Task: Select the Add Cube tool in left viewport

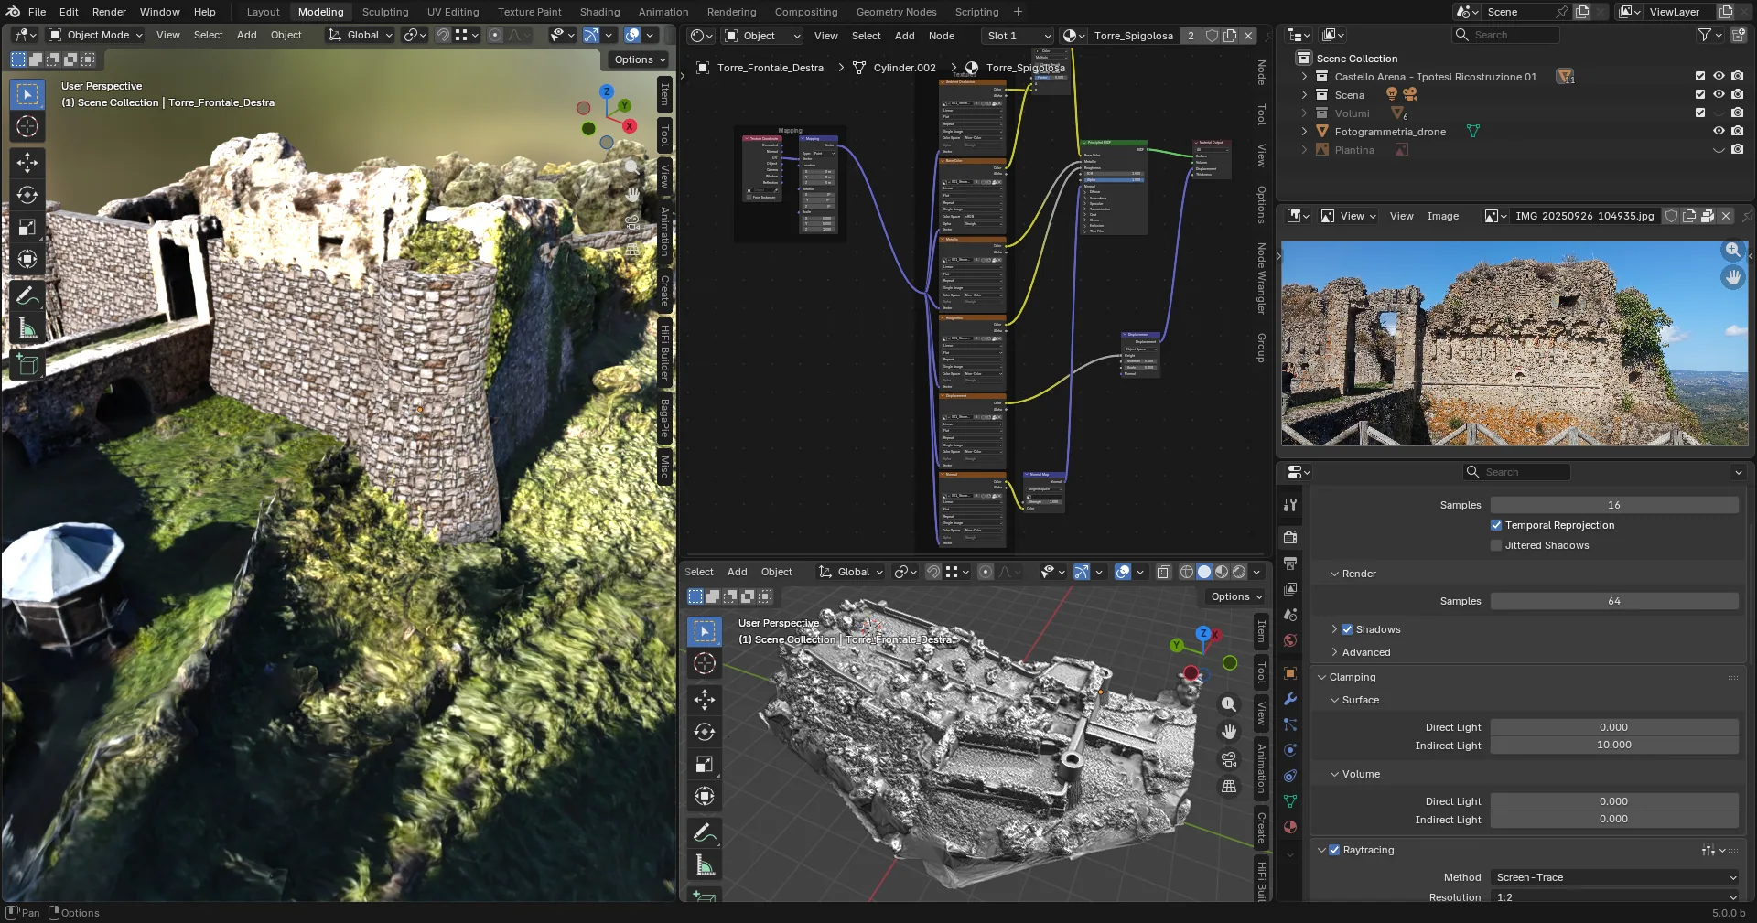Action: coord(27,365)
